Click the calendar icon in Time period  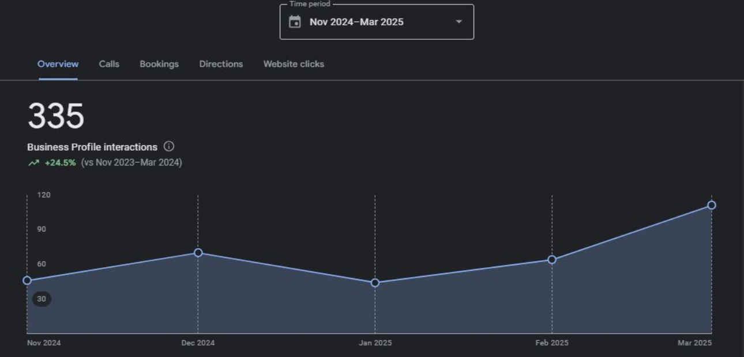[x=295, y=22]
